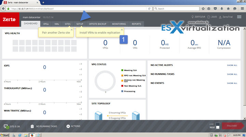
Task: Open the Firefox downloads arrow
Action: [x=222, y=9]
